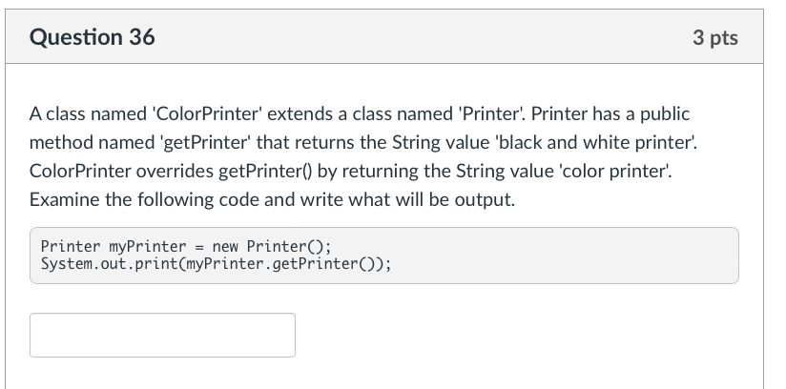This screenshot has height=389, width=786.
Task: Click the answer text input box
Action: coord(162,335)
